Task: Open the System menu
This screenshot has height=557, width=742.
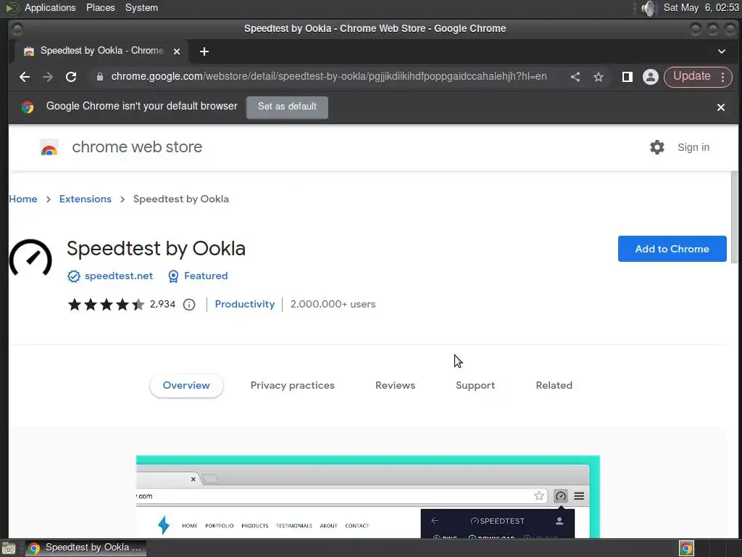Action: coord(141,7)
